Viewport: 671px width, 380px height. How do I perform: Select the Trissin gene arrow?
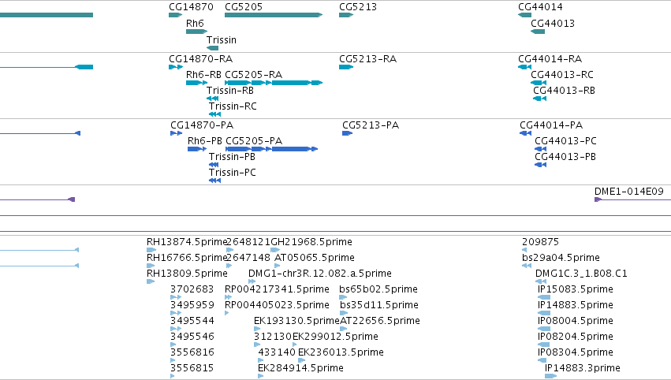point(212,48)
